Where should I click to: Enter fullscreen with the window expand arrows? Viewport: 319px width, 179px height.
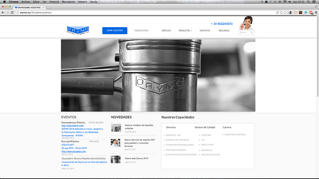pos(316,7)
